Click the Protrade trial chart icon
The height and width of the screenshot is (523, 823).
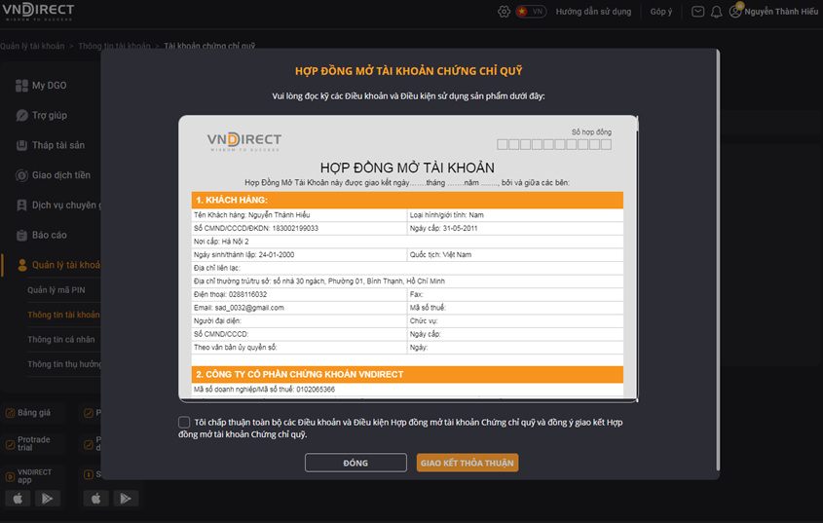point(10,445)
